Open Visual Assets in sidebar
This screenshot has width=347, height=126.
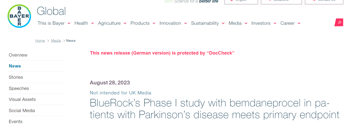click(22, 99)
